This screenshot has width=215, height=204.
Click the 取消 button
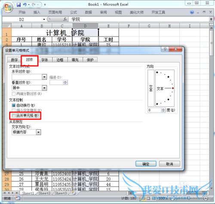pos(169,164)
